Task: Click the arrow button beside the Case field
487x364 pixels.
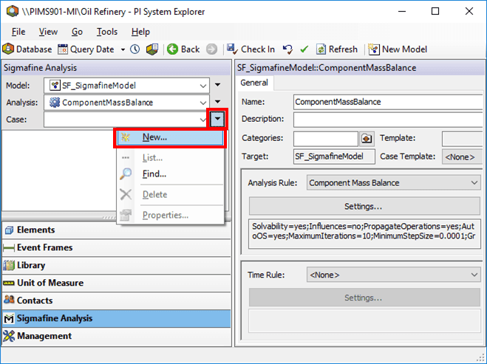Action: point(217,119)
